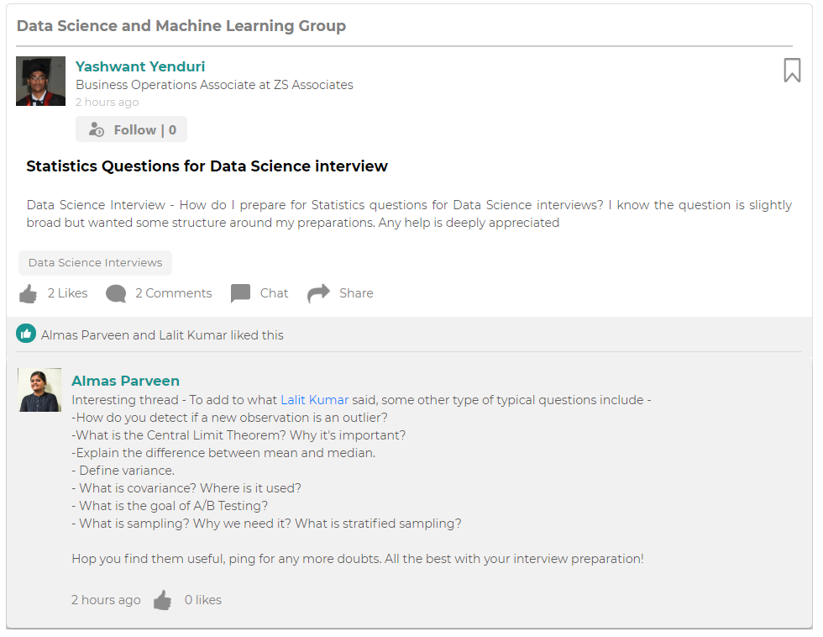Image resolution: width=823 pixels, height=637 pixels.
Task: Click the Share arrow icon
Action: pyautogui.click(x=318, y=293)
